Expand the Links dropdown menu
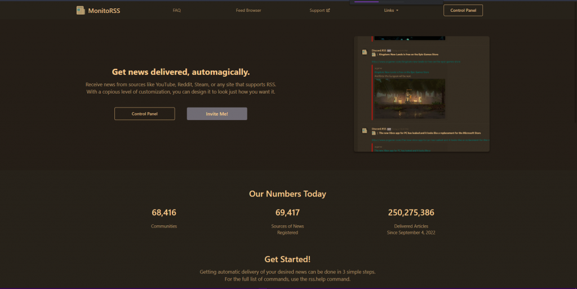This screenshot has height=289, width=577. [x=389, y=10]
